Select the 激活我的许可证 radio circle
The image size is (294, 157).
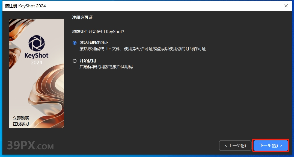[x=75, y=43]
